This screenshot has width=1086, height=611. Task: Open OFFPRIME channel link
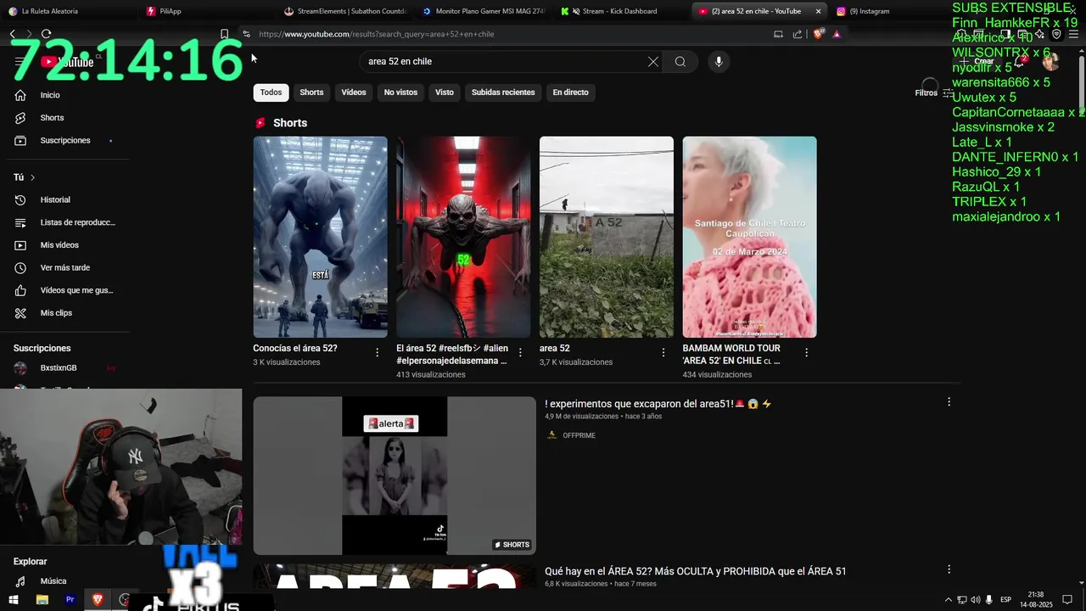click(x=579, y=435)
